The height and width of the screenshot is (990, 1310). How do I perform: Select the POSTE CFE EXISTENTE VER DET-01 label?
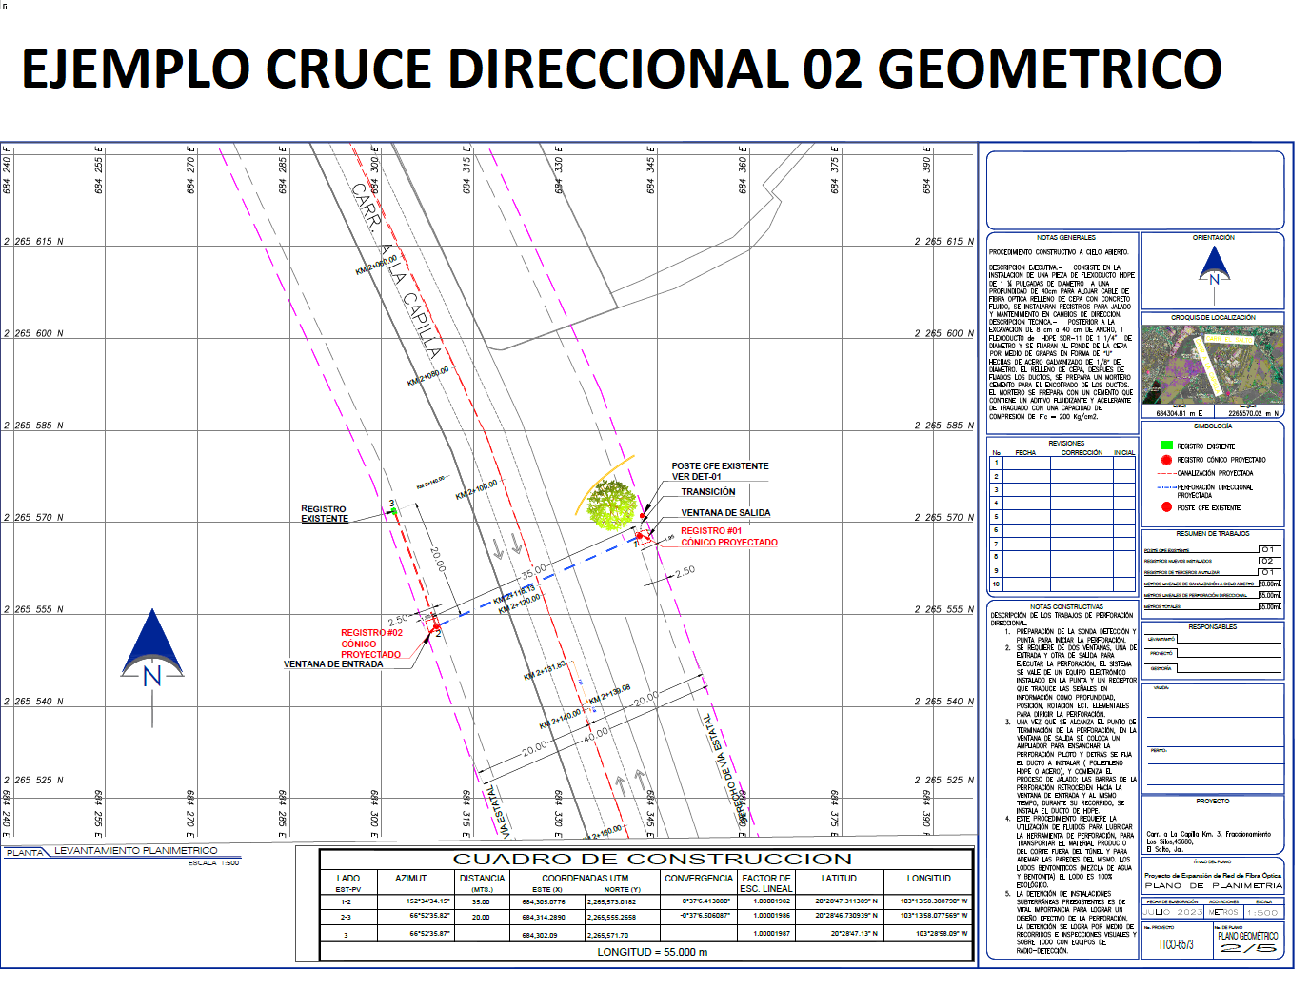(720, 471)
